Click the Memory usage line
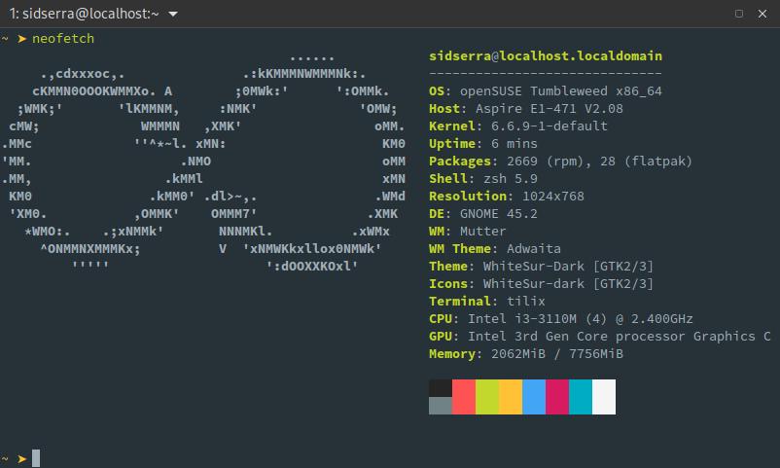 [526, 353]
